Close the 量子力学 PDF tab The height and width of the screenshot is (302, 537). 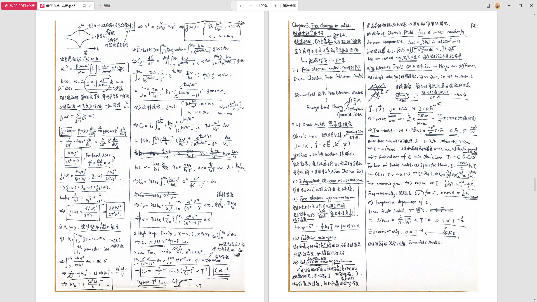90,6
